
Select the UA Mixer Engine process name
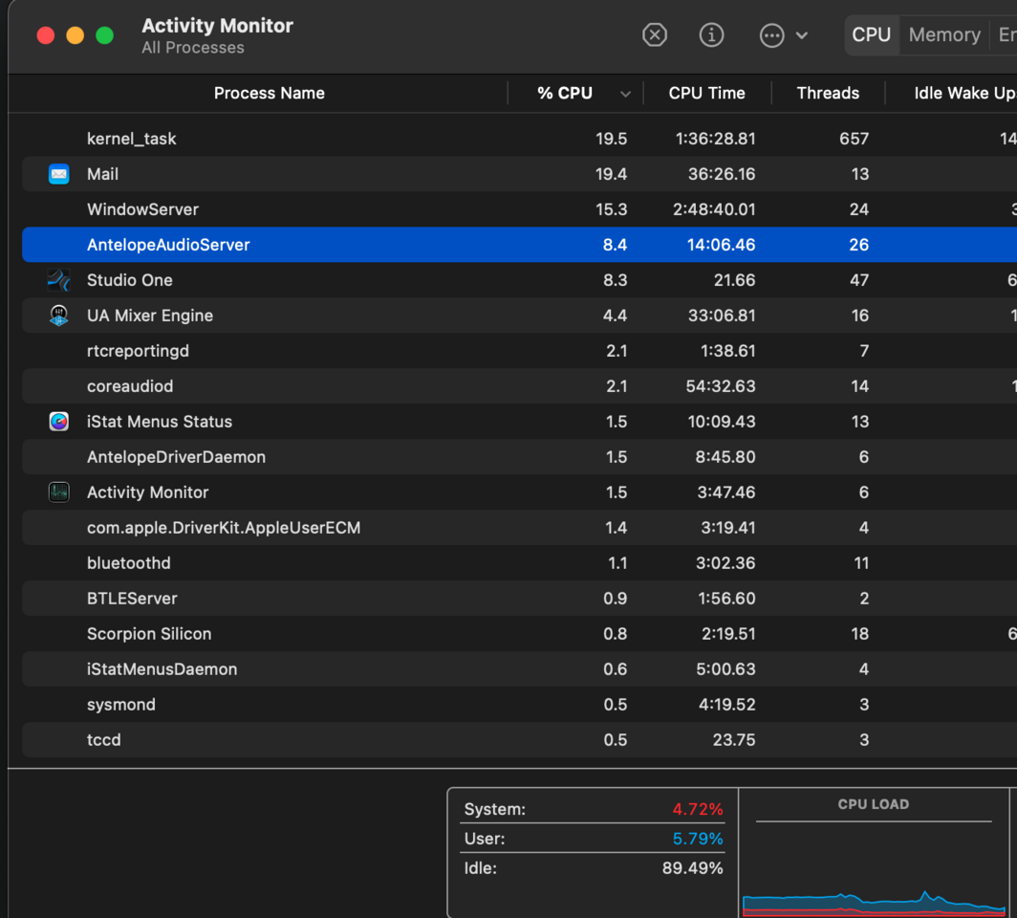coord(150,316)
